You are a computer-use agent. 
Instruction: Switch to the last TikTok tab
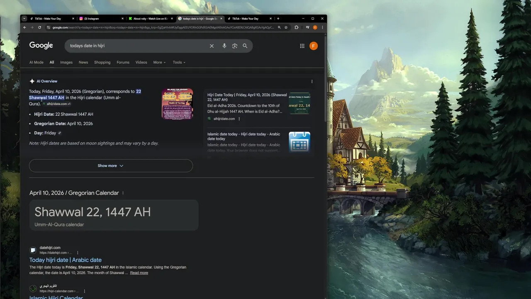[249, 19]
